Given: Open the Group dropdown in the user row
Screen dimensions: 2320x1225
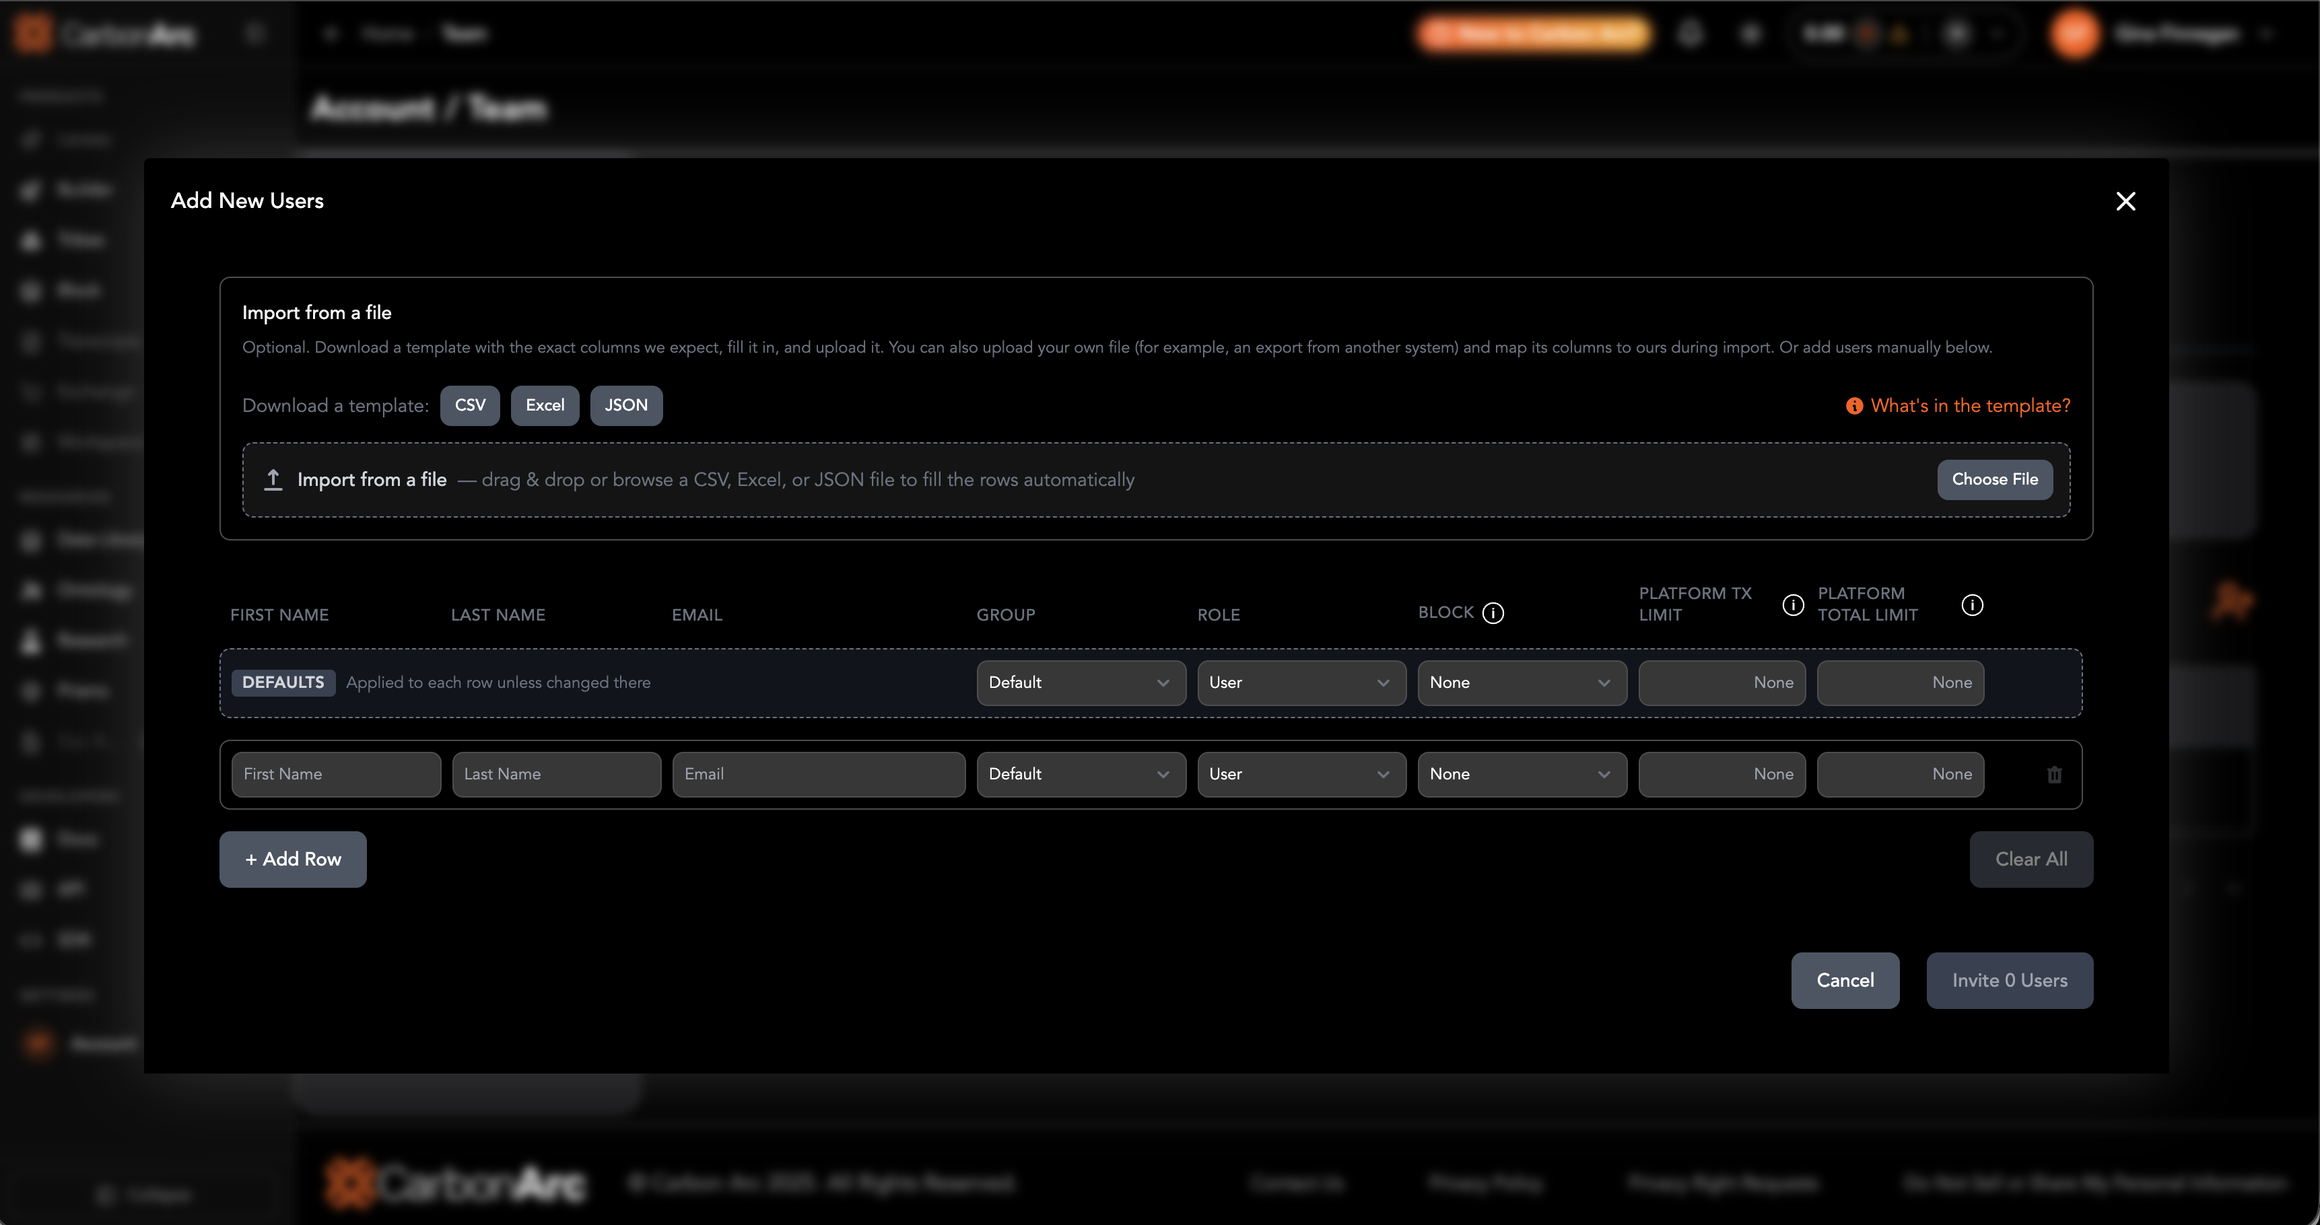Looking at the screenshot, I should click(1081, 775).
